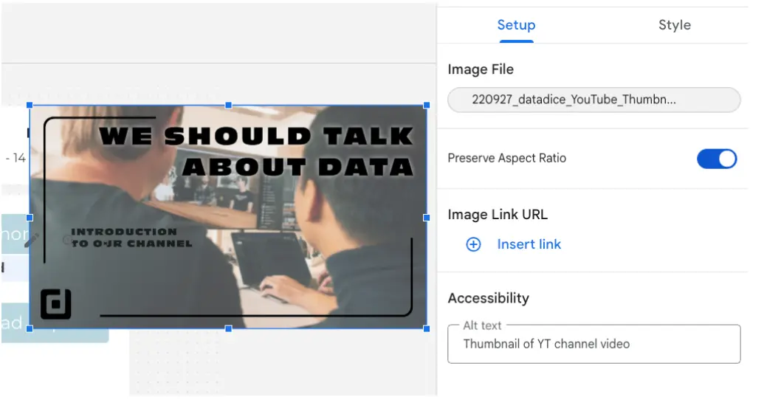This screenshot has height=400, width=781.
Task: Click the bottom-center resize handle of image
Action: pyautogui.click(x=229, y=328)
